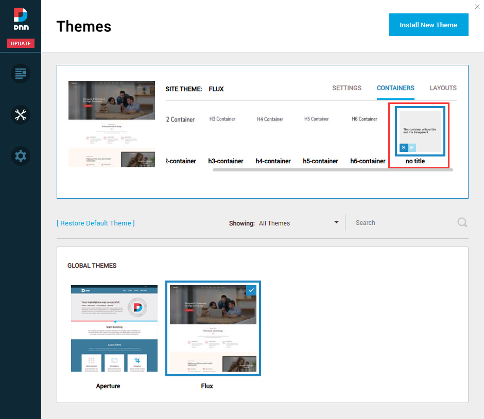Click the E edit-page icon on container
The width and height of the screenshot is (484, 419).
pos(412,148)
